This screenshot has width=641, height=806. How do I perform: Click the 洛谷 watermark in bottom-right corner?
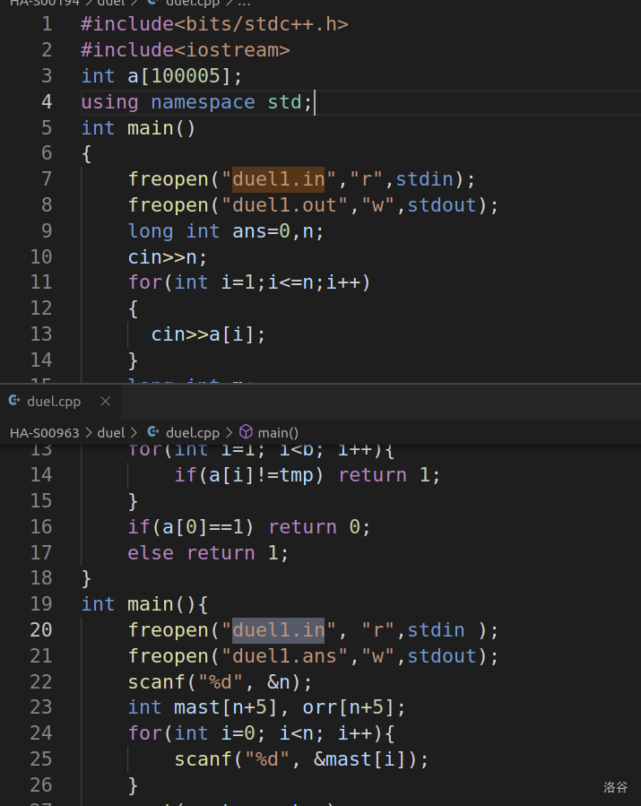click(615, 787)
